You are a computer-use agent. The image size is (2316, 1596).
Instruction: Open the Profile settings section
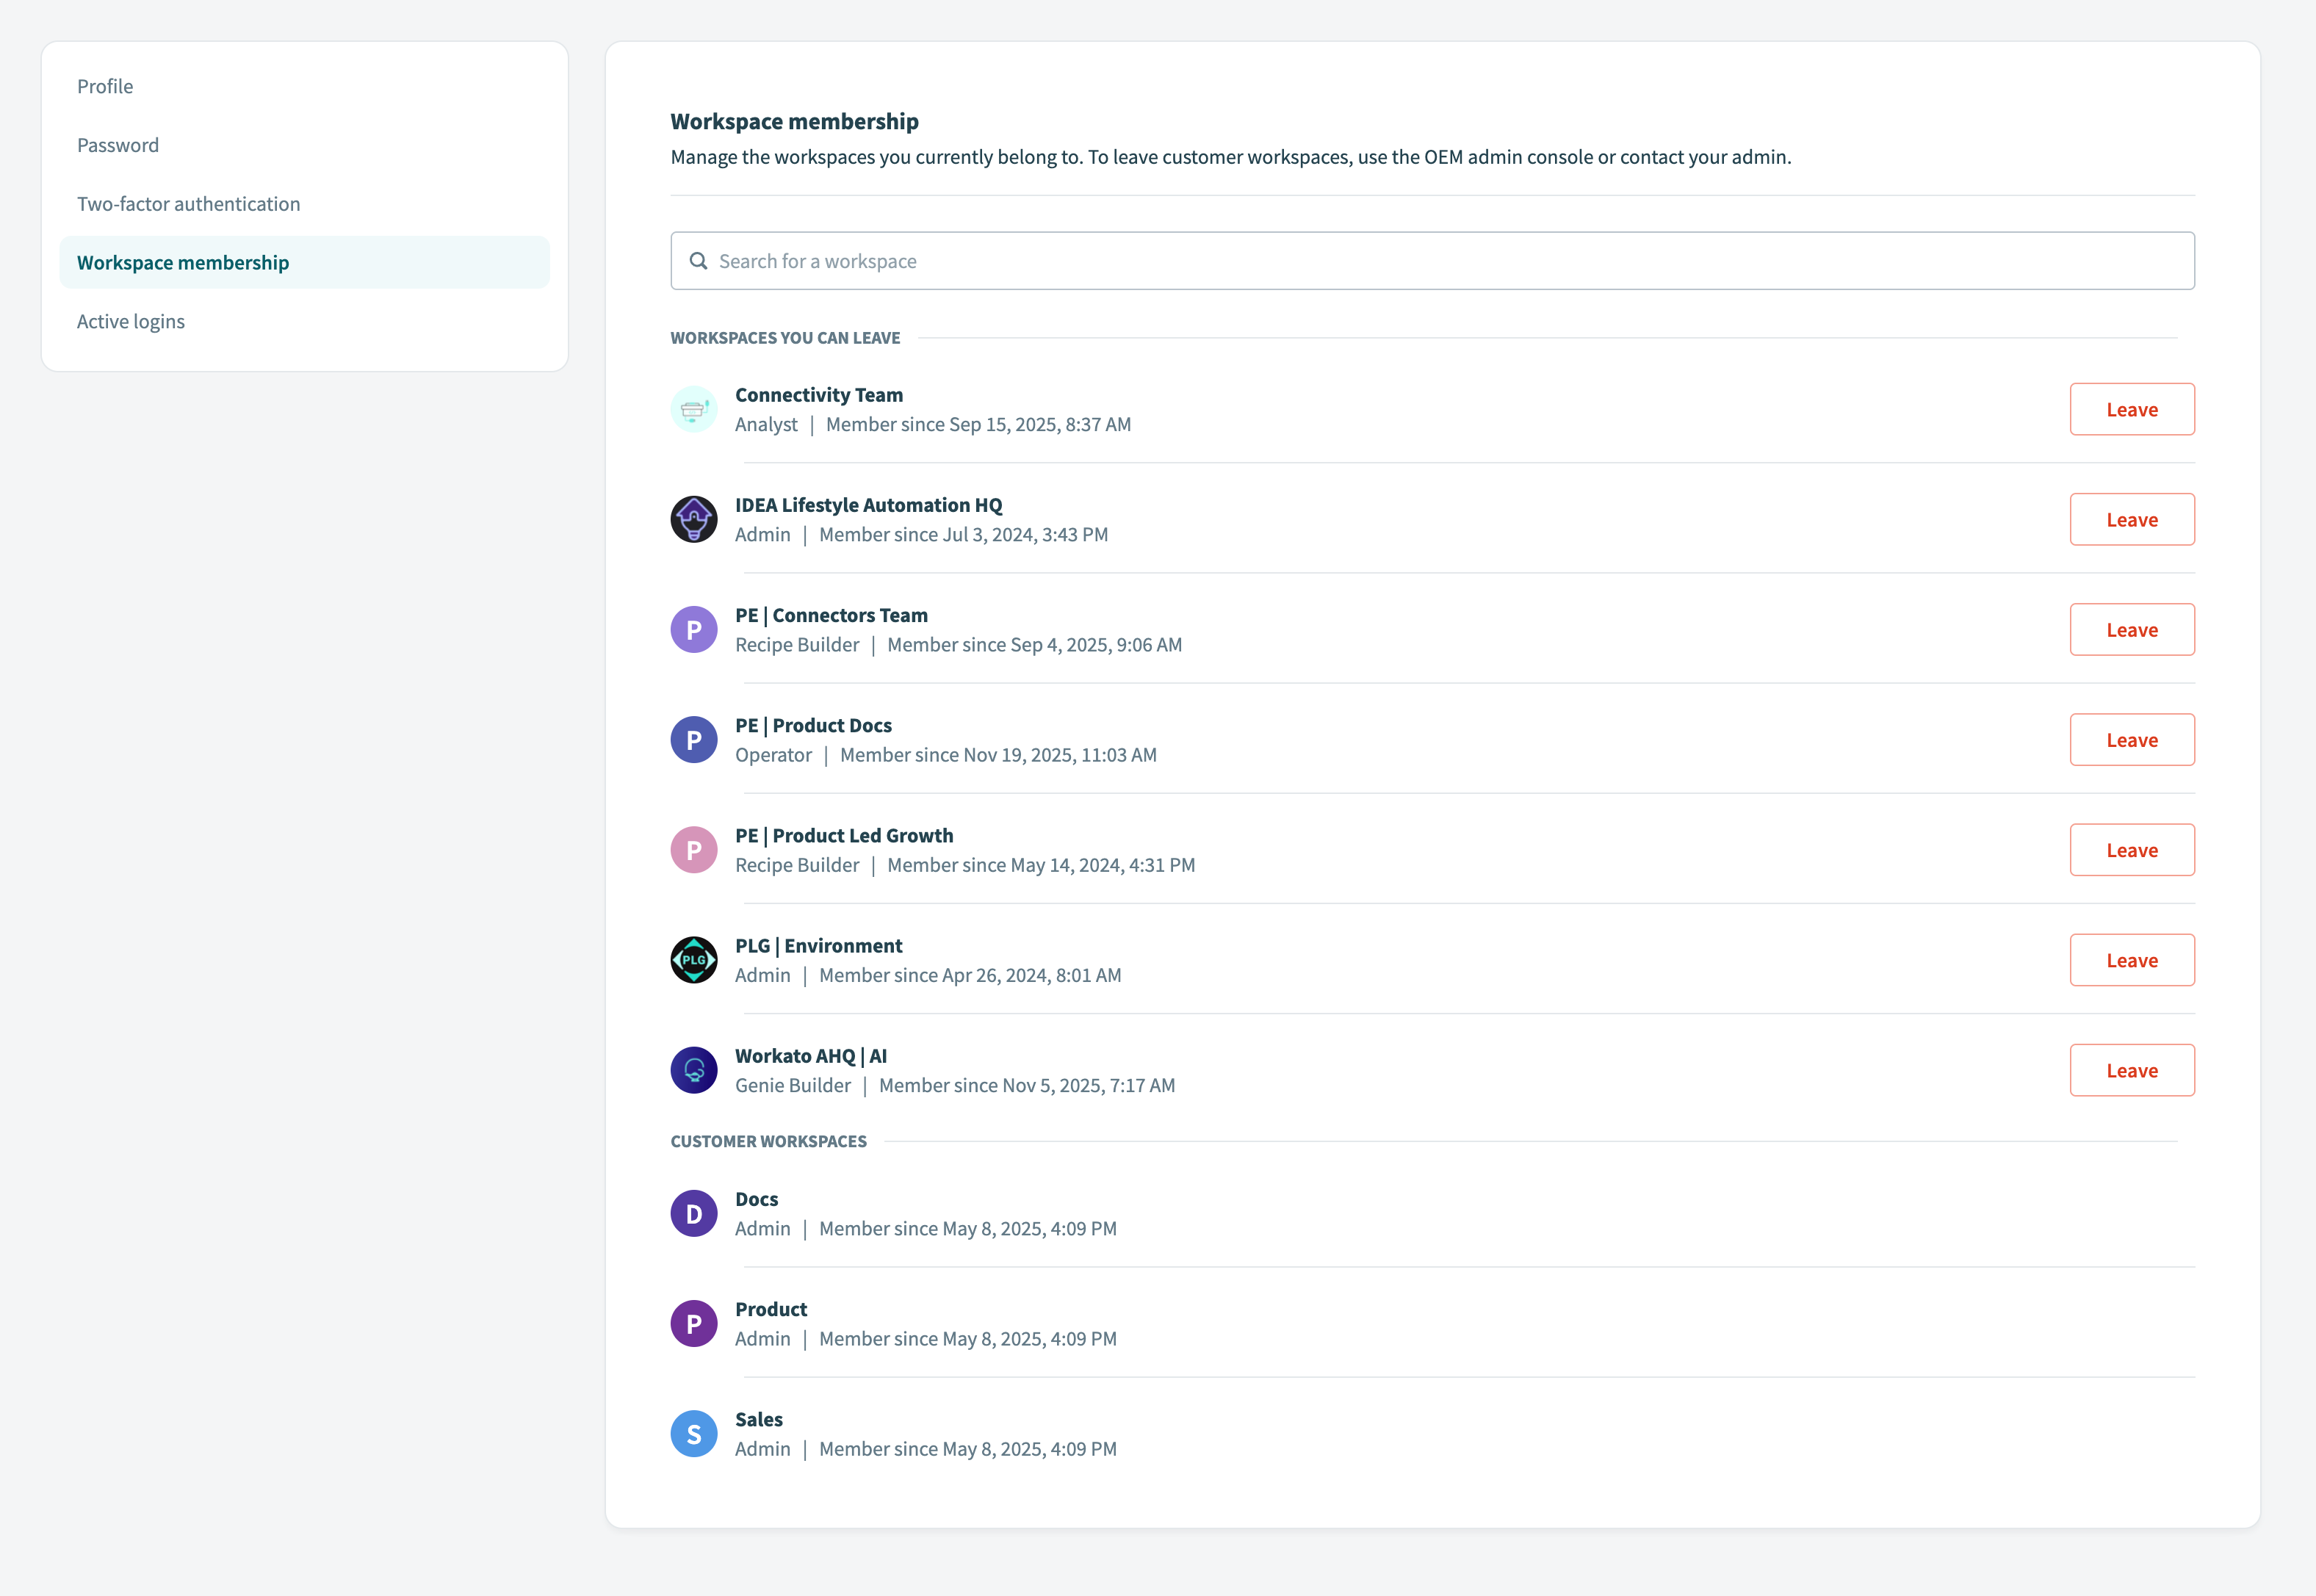105,86
